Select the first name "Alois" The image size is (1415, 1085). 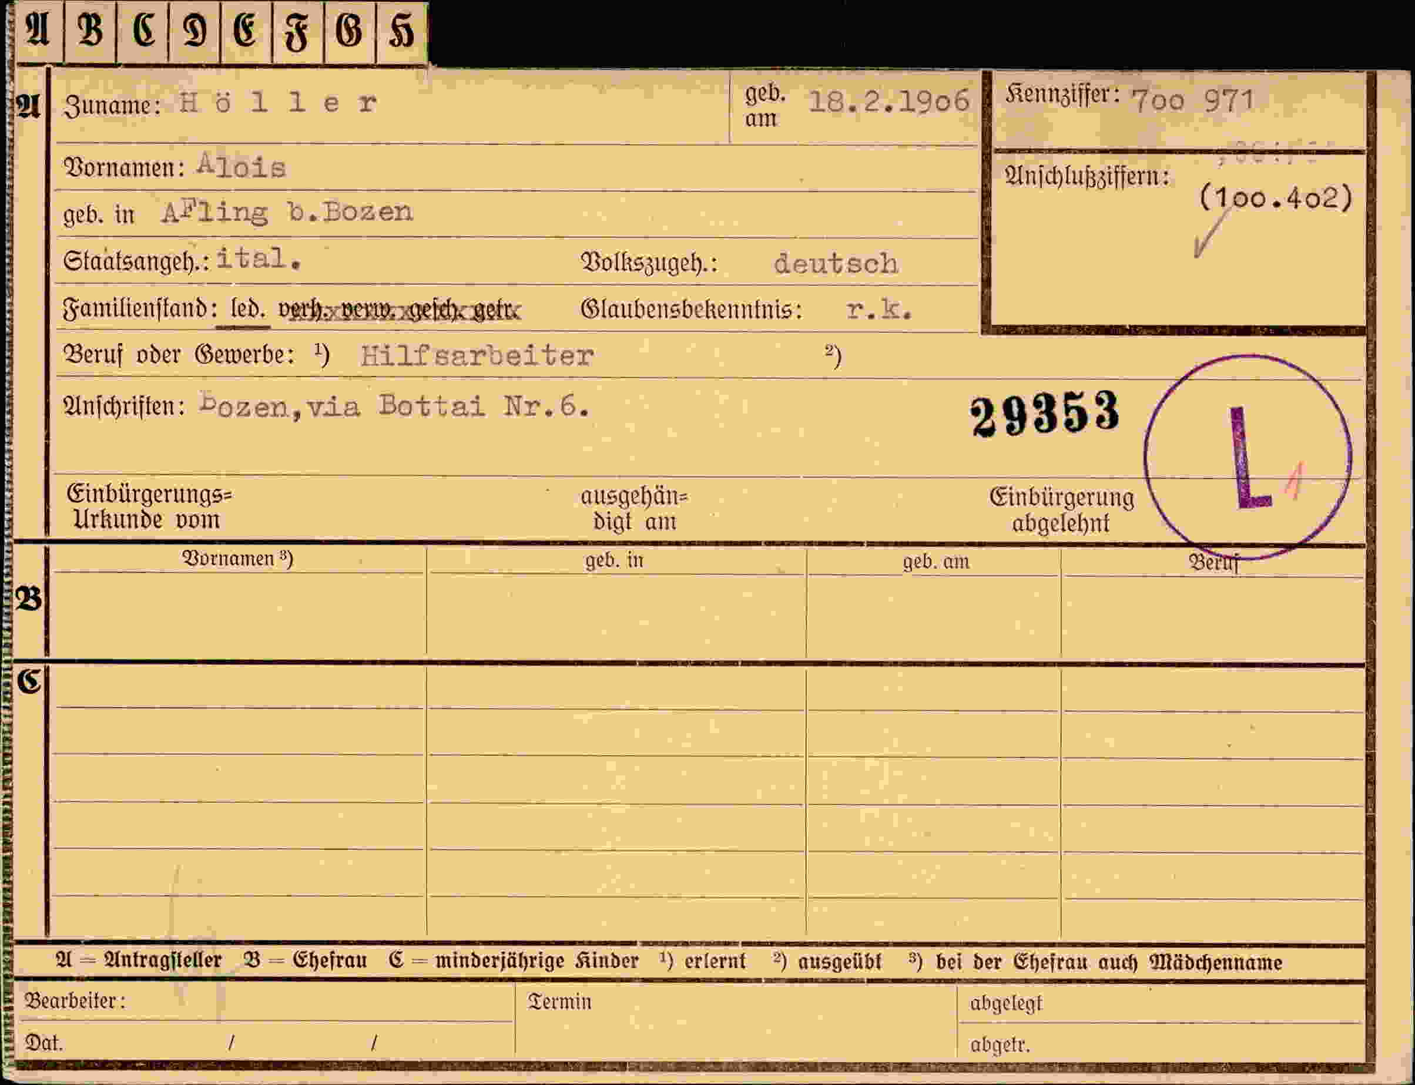tap(241, 166)
